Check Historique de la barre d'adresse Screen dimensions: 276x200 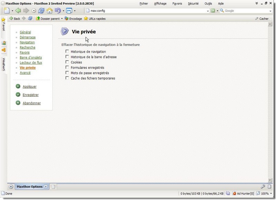pyautogui.click(x=67, y=56)
